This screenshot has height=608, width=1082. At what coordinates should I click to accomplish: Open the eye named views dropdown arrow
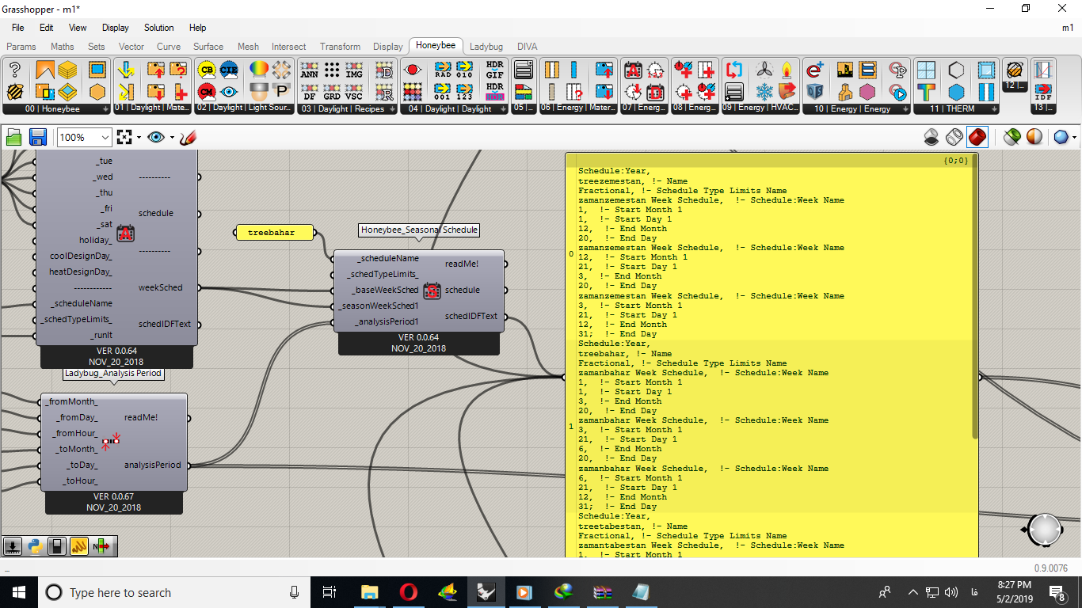(x=170, y=138)
